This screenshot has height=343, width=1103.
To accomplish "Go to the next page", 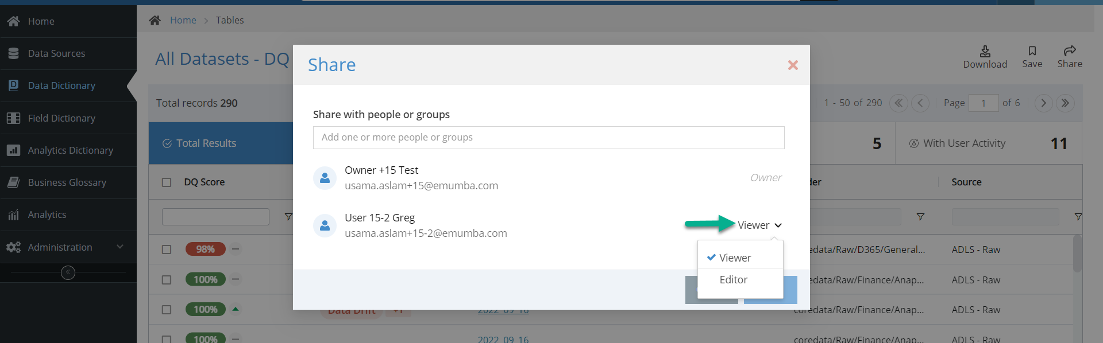I will coord(1043,103).
